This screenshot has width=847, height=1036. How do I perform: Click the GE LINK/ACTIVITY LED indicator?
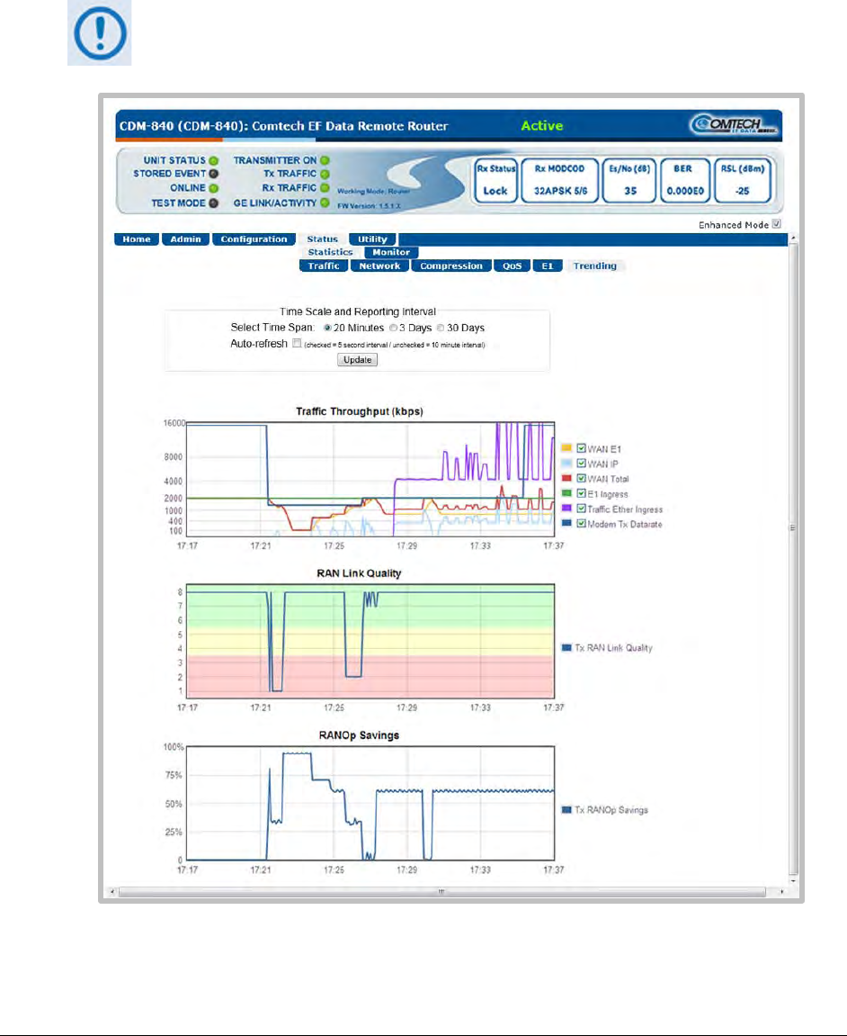(325, 203)
